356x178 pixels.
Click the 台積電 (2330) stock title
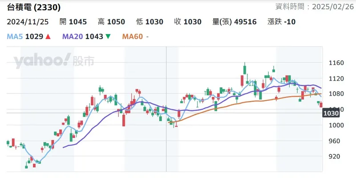[x=34, y=8]
